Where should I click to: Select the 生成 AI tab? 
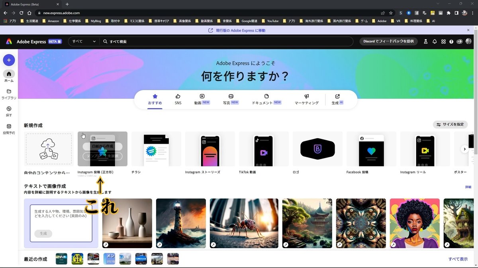click(x=337, y=99)
